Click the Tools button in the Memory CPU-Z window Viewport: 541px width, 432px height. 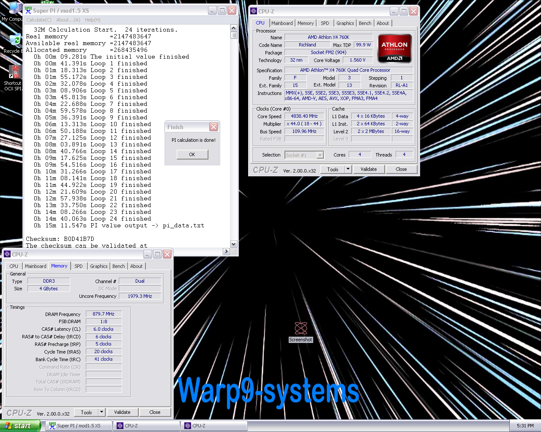[x=87, y=412]
